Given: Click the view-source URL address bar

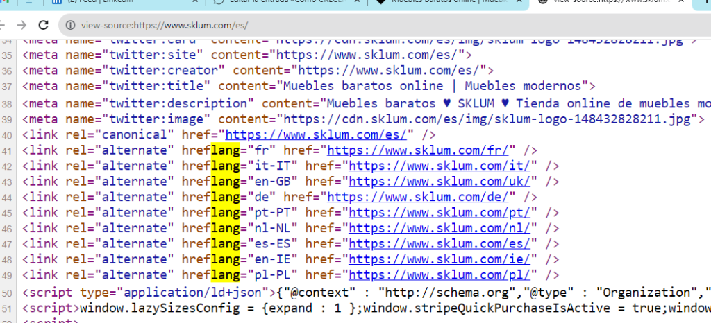Looking at the screenshot, I should [347, 26].
